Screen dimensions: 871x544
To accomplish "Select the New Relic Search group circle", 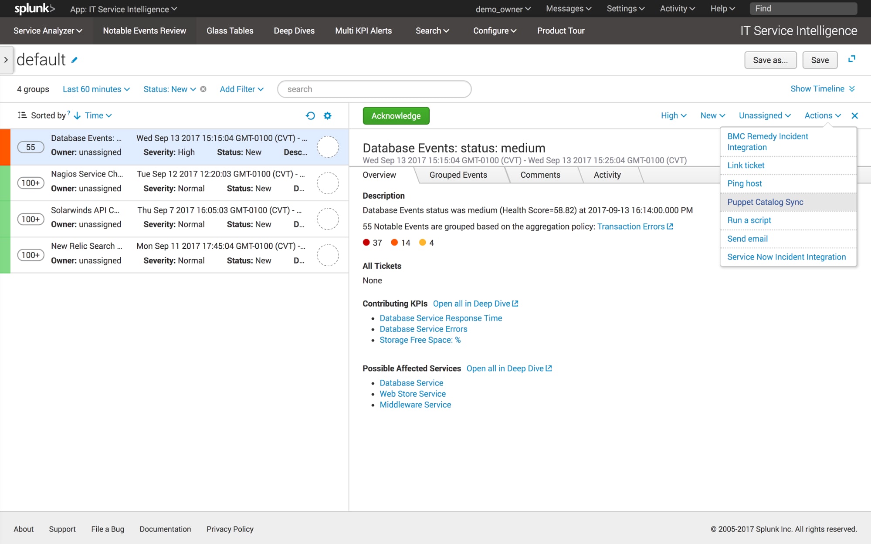I will click(328, 255).
